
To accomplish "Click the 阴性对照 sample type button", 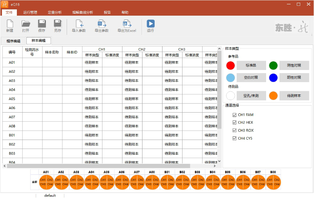I will pyautogui.click(x=294, y=66).
